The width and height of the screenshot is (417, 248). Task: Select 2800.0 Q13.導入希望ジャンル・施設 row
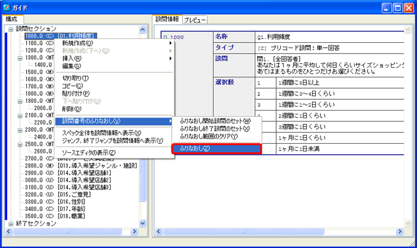[81, 166]
